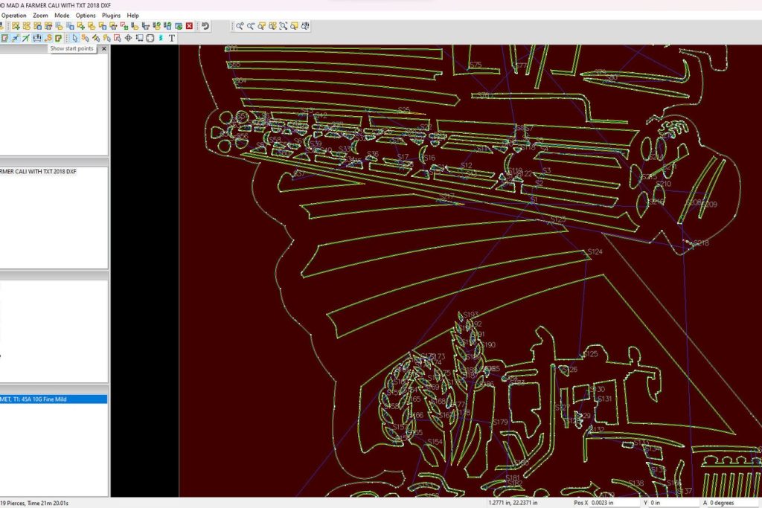Open the Mode menu
This screenshot has height=508, width=762.
62,15
